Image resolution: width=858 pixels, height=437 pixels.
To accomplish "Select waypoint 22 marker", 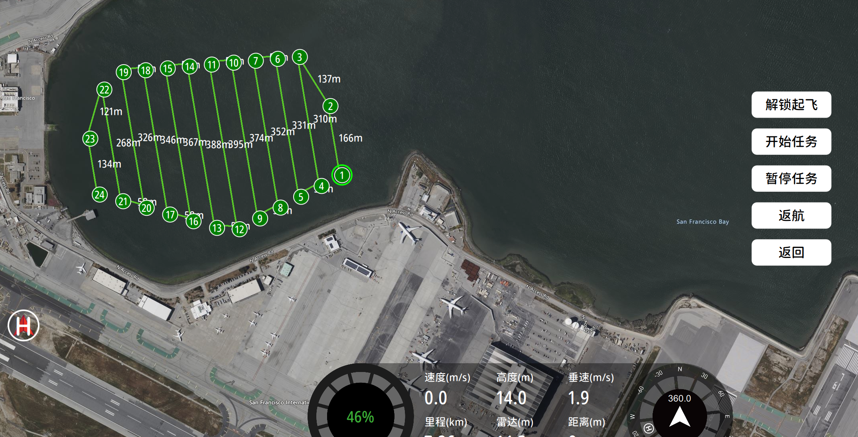I will click(105, 90).
